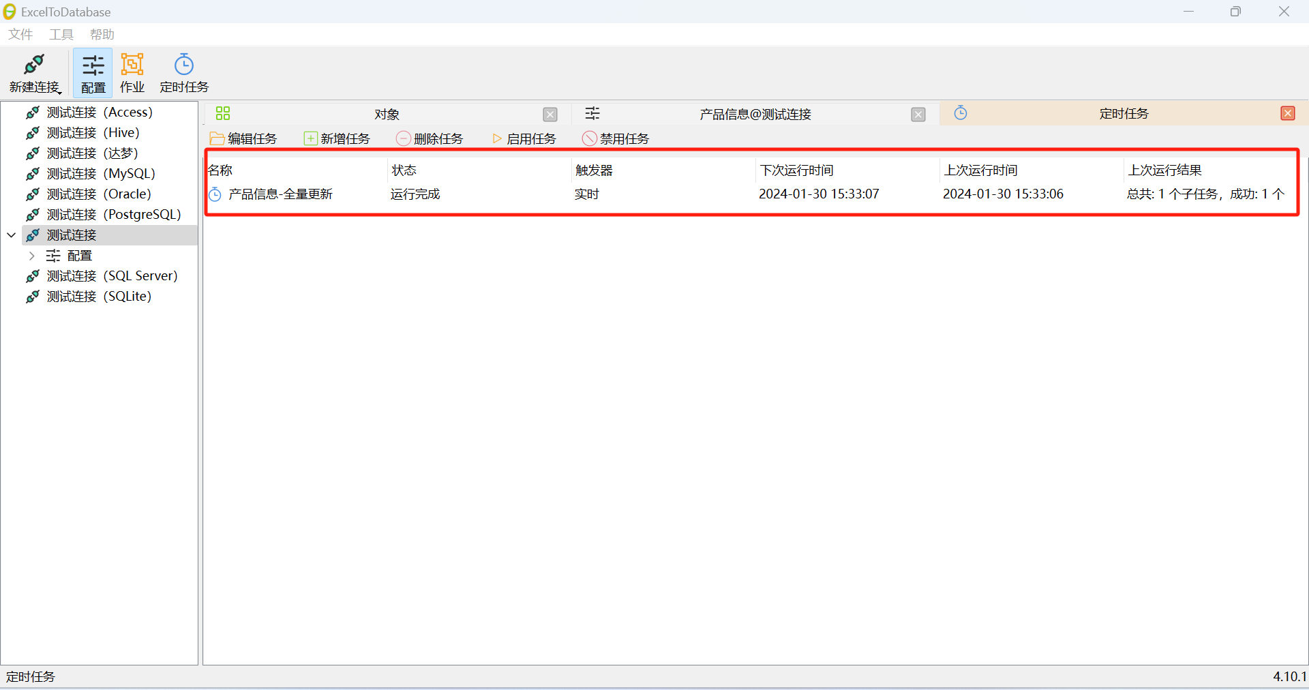Select 测试连接 (Oracle) in the tree
This screenshot has width=1309, height=690.
point(100,194)
